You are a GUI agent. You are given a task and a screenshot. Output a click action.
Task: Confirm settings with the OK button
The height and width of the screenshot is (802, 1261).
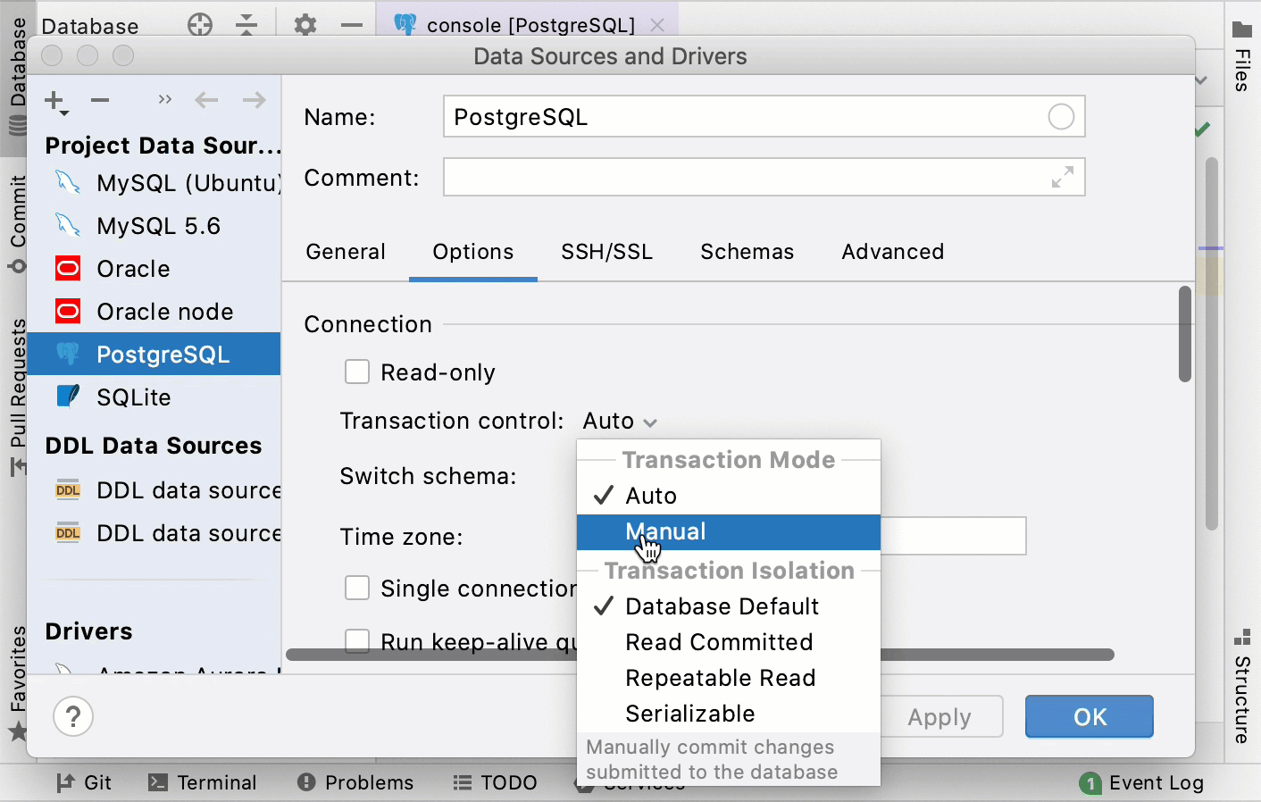[1089, 716]
